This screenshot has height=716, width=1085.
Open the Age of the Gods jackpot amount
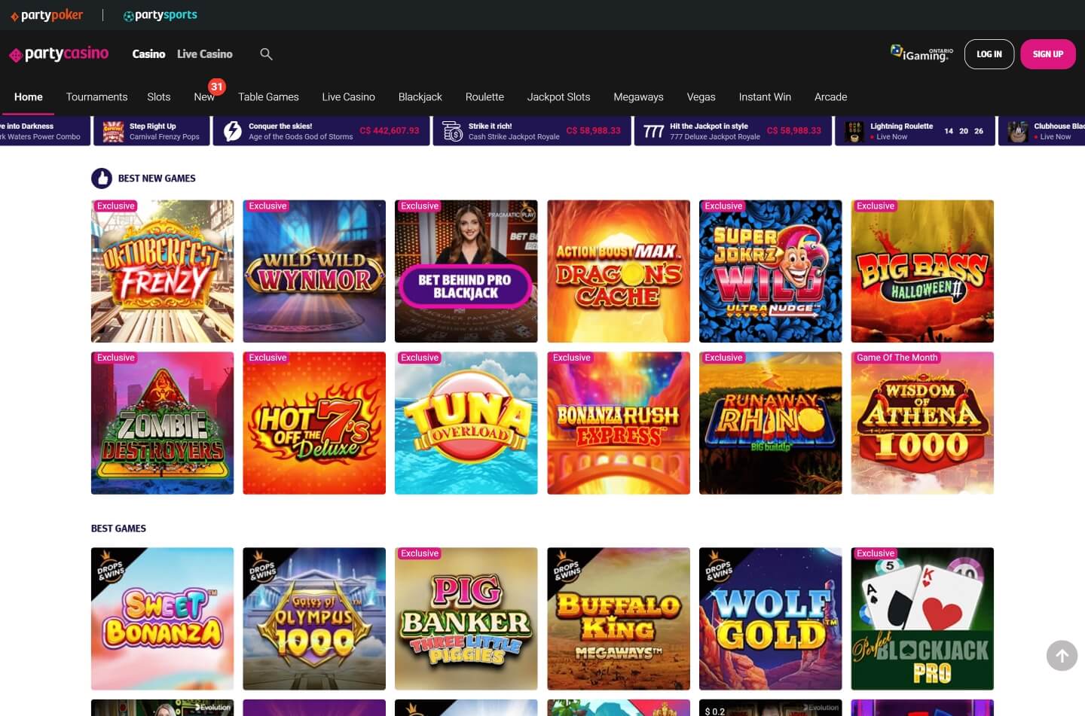click(x=390, y=131)
